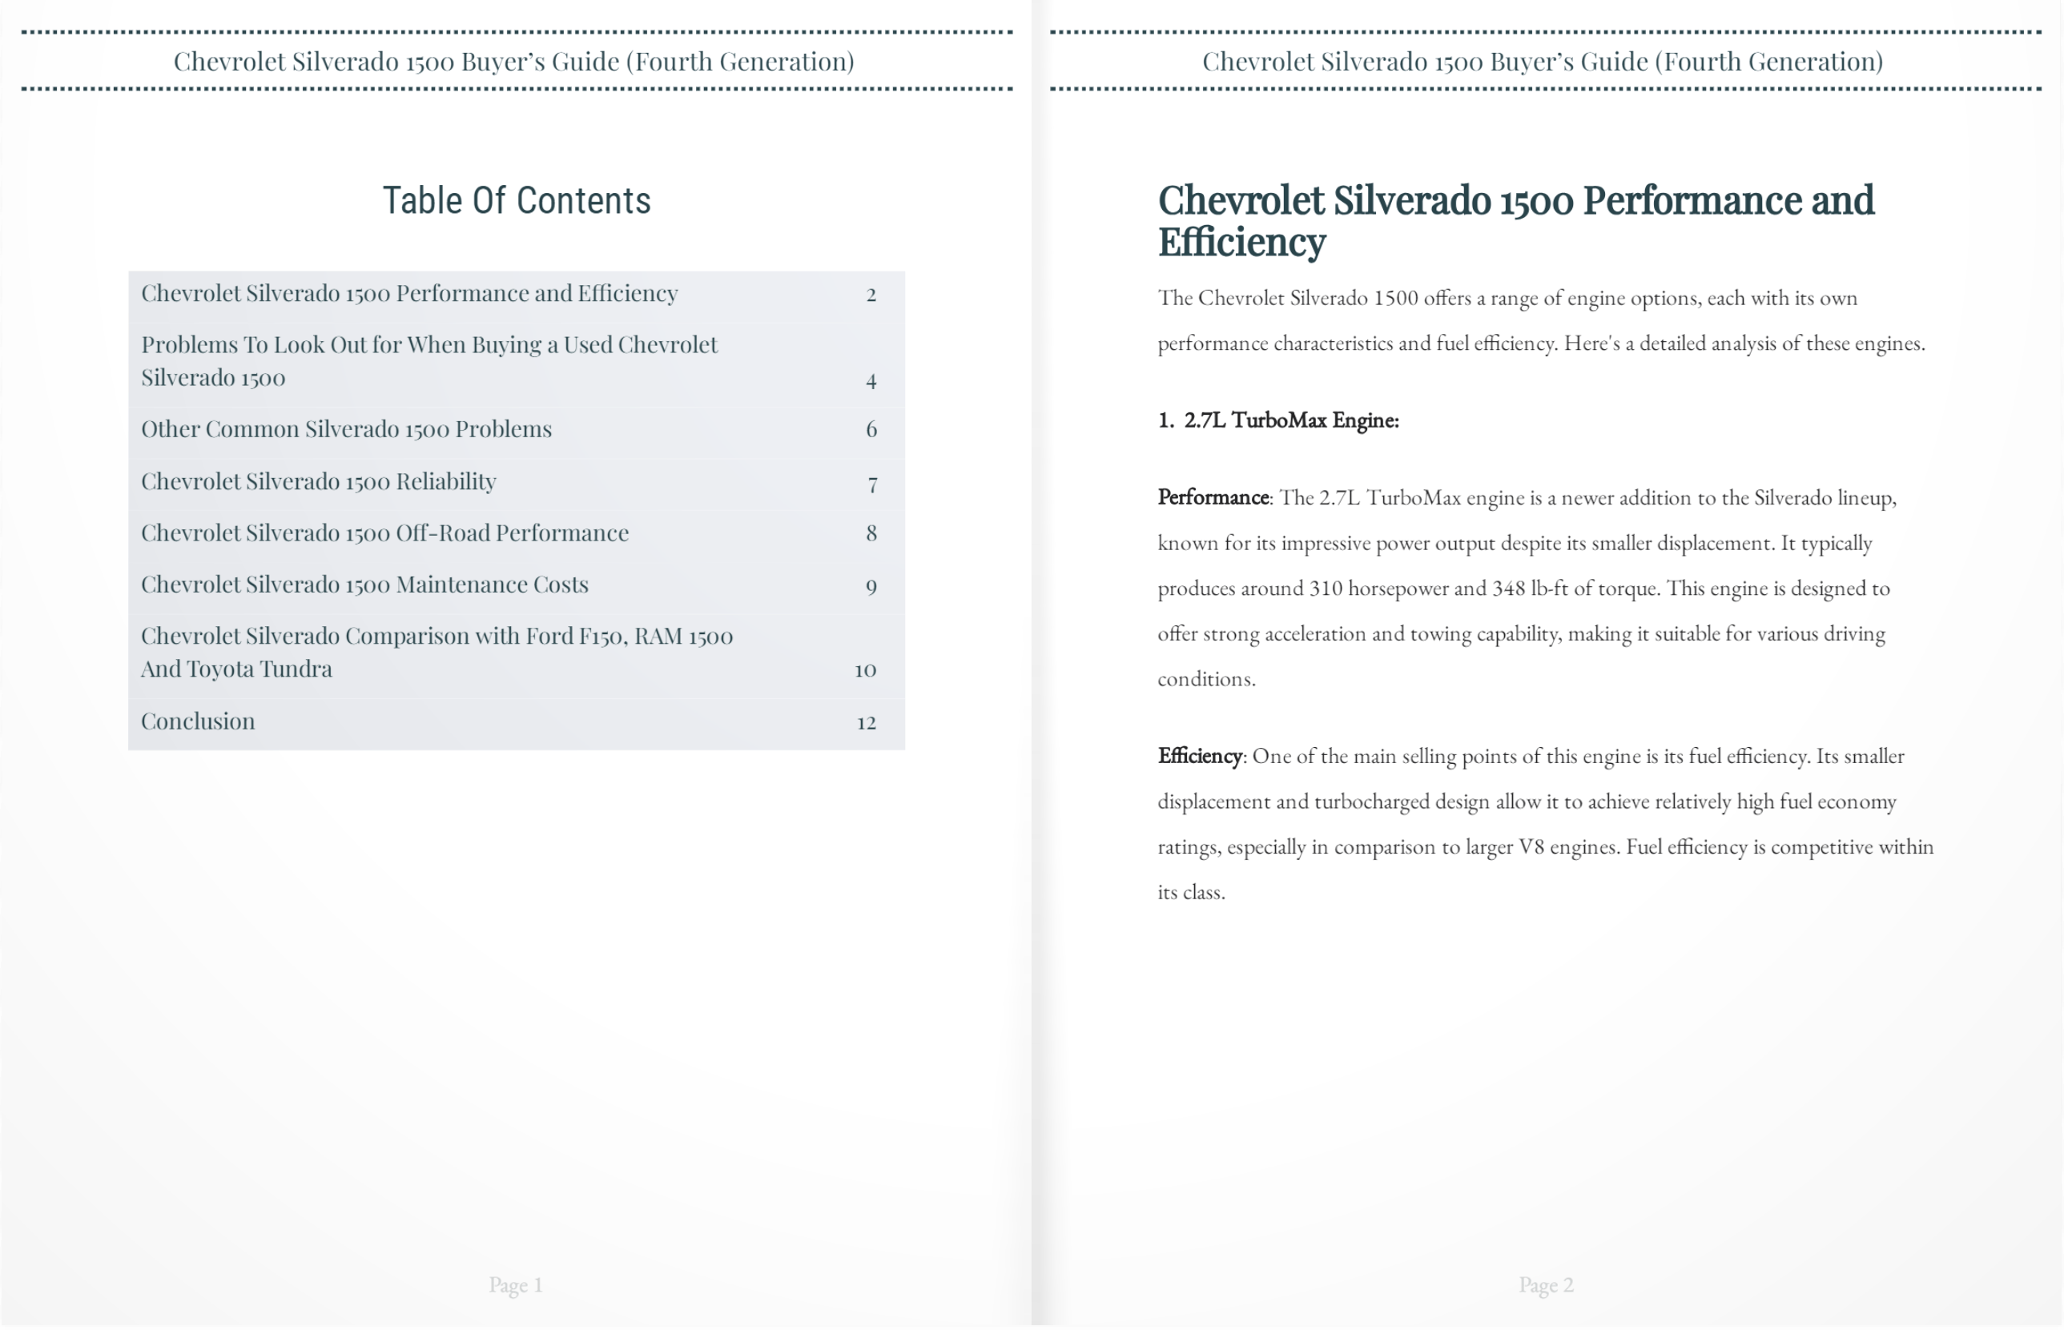This screenshot has height=1330, width=2064.
Task: Open 'Off-Road Performance' contents entry
Action: click(x=385, y=532)
